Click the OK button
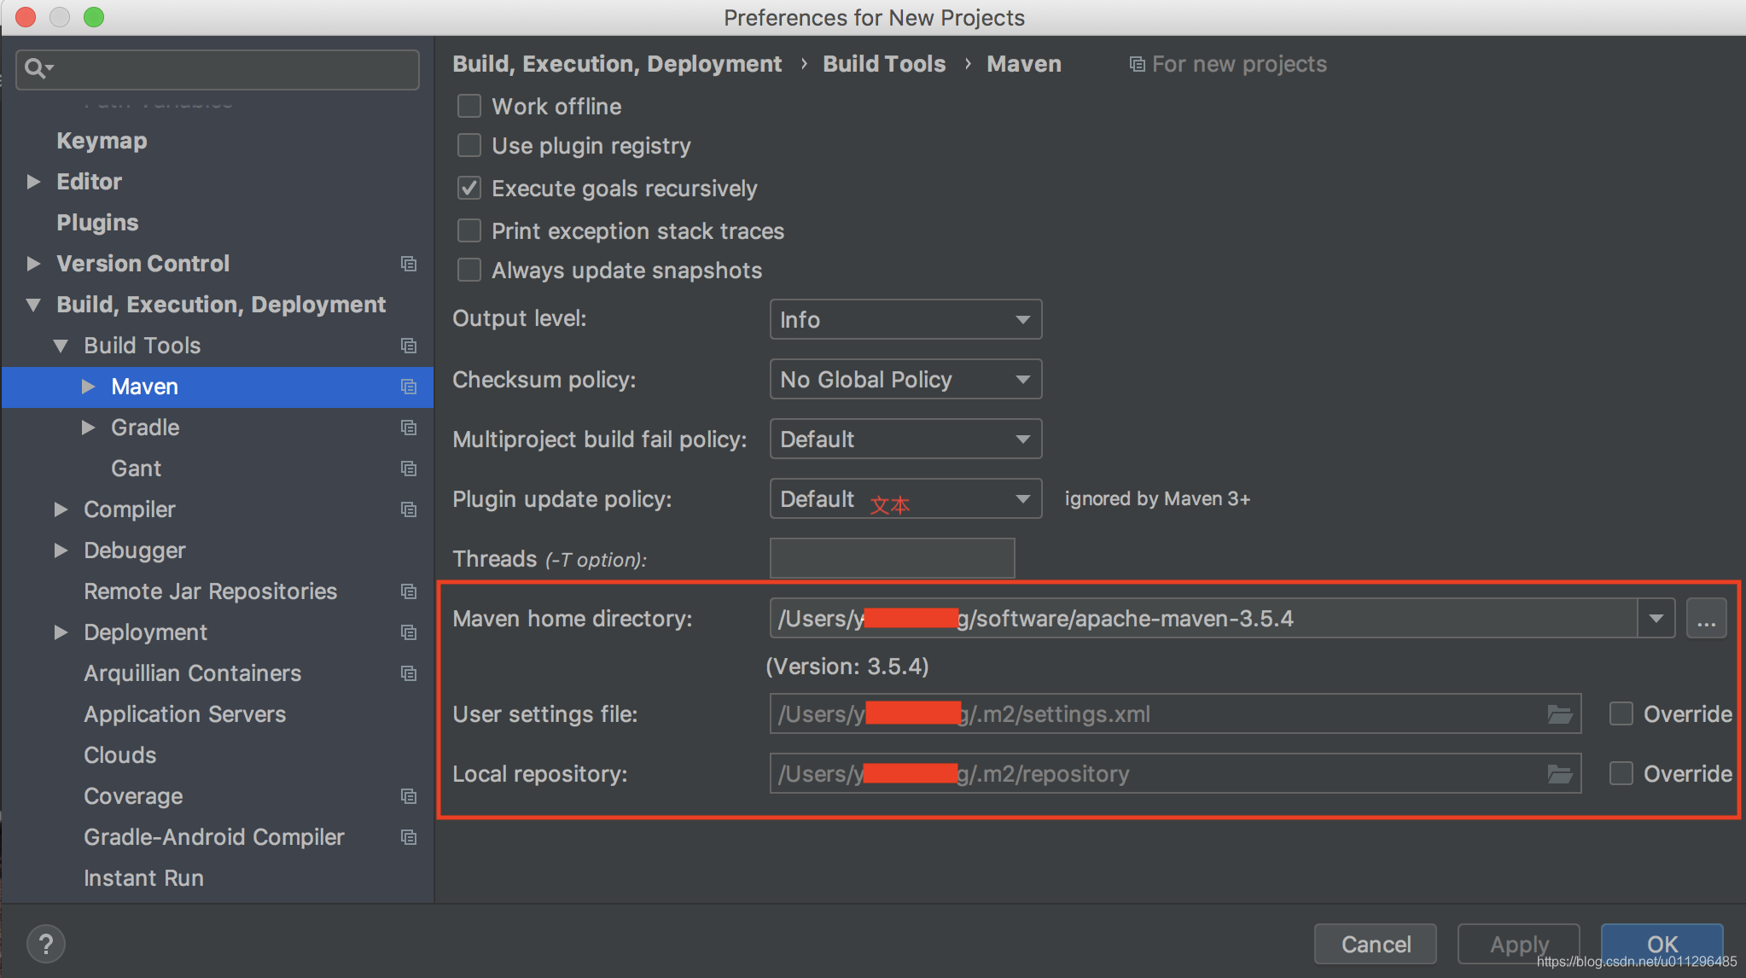The height and width of the screenshot is (978, 1746). 1662,944
